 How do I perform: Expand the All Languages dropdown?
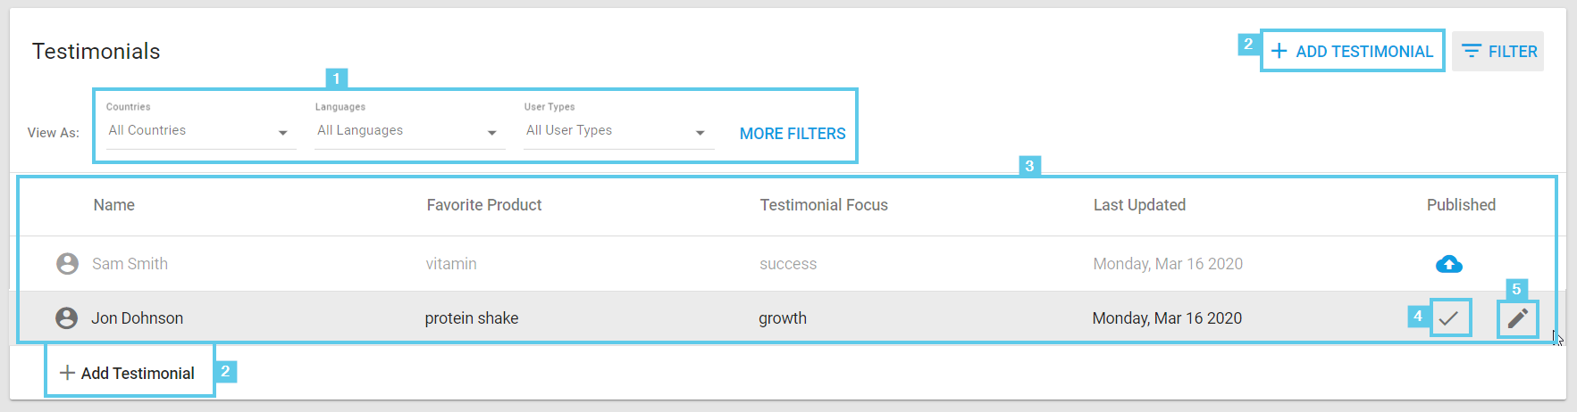point(410,131)
